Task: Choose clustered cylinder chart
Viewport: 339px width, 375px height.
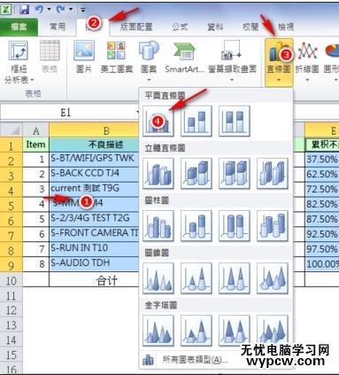Action: (x=158, y=226)
